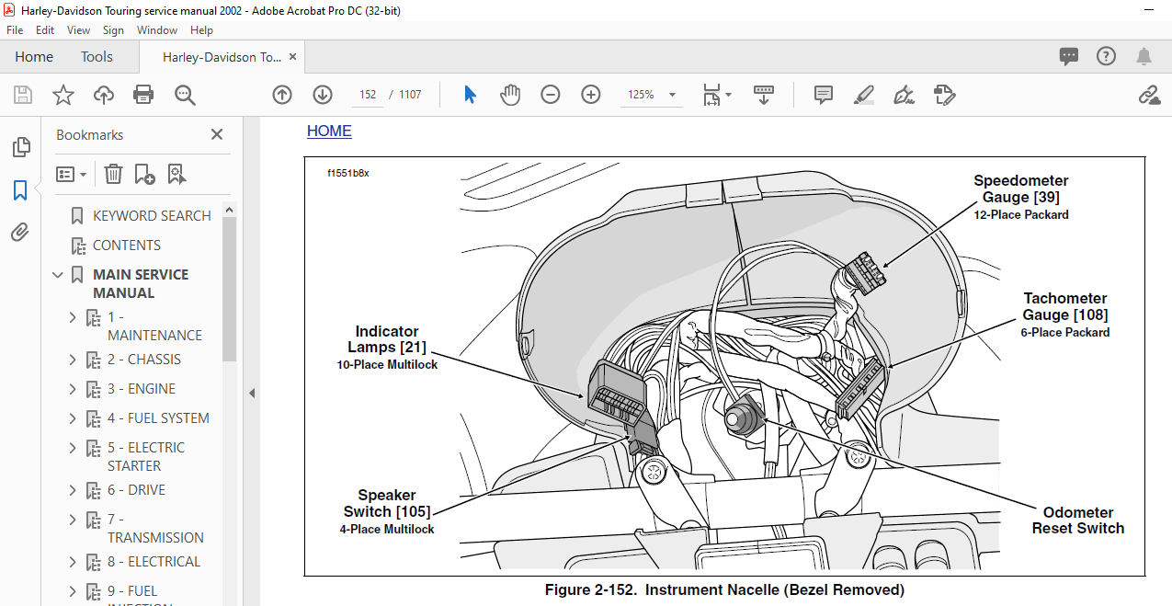The height and width of the screenshot is (606, 1172).
Task: Share a link to the file
Action: 1148,95
